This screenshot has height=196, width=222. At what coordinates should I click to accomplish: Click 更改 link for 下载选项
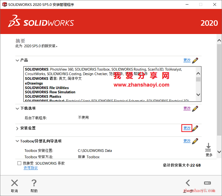[x=187, y=108]
